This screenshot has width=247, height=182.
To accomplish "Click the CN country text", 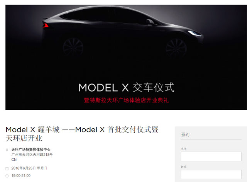I will (14, 160).
